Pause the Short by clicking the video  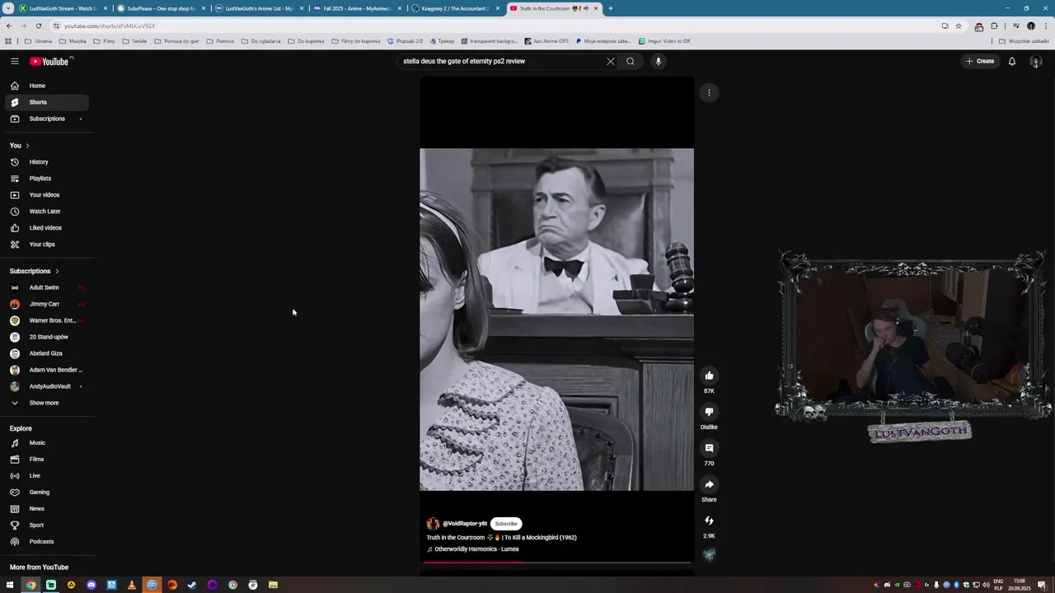point(556,320)
